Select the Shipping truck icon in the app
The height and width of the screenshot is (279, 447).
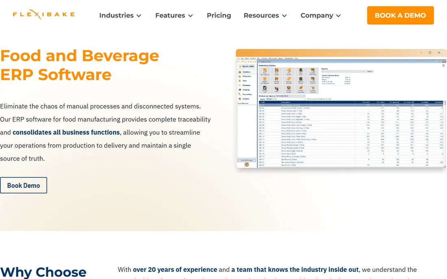coord(240,90)
